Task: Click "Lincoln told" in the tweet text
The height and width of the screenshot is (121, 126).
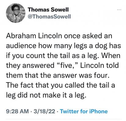Action: [x=99, y=65]
